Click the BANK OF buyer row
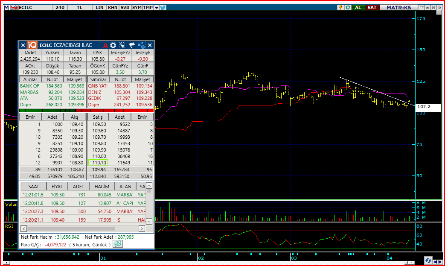 coord(52,86)
